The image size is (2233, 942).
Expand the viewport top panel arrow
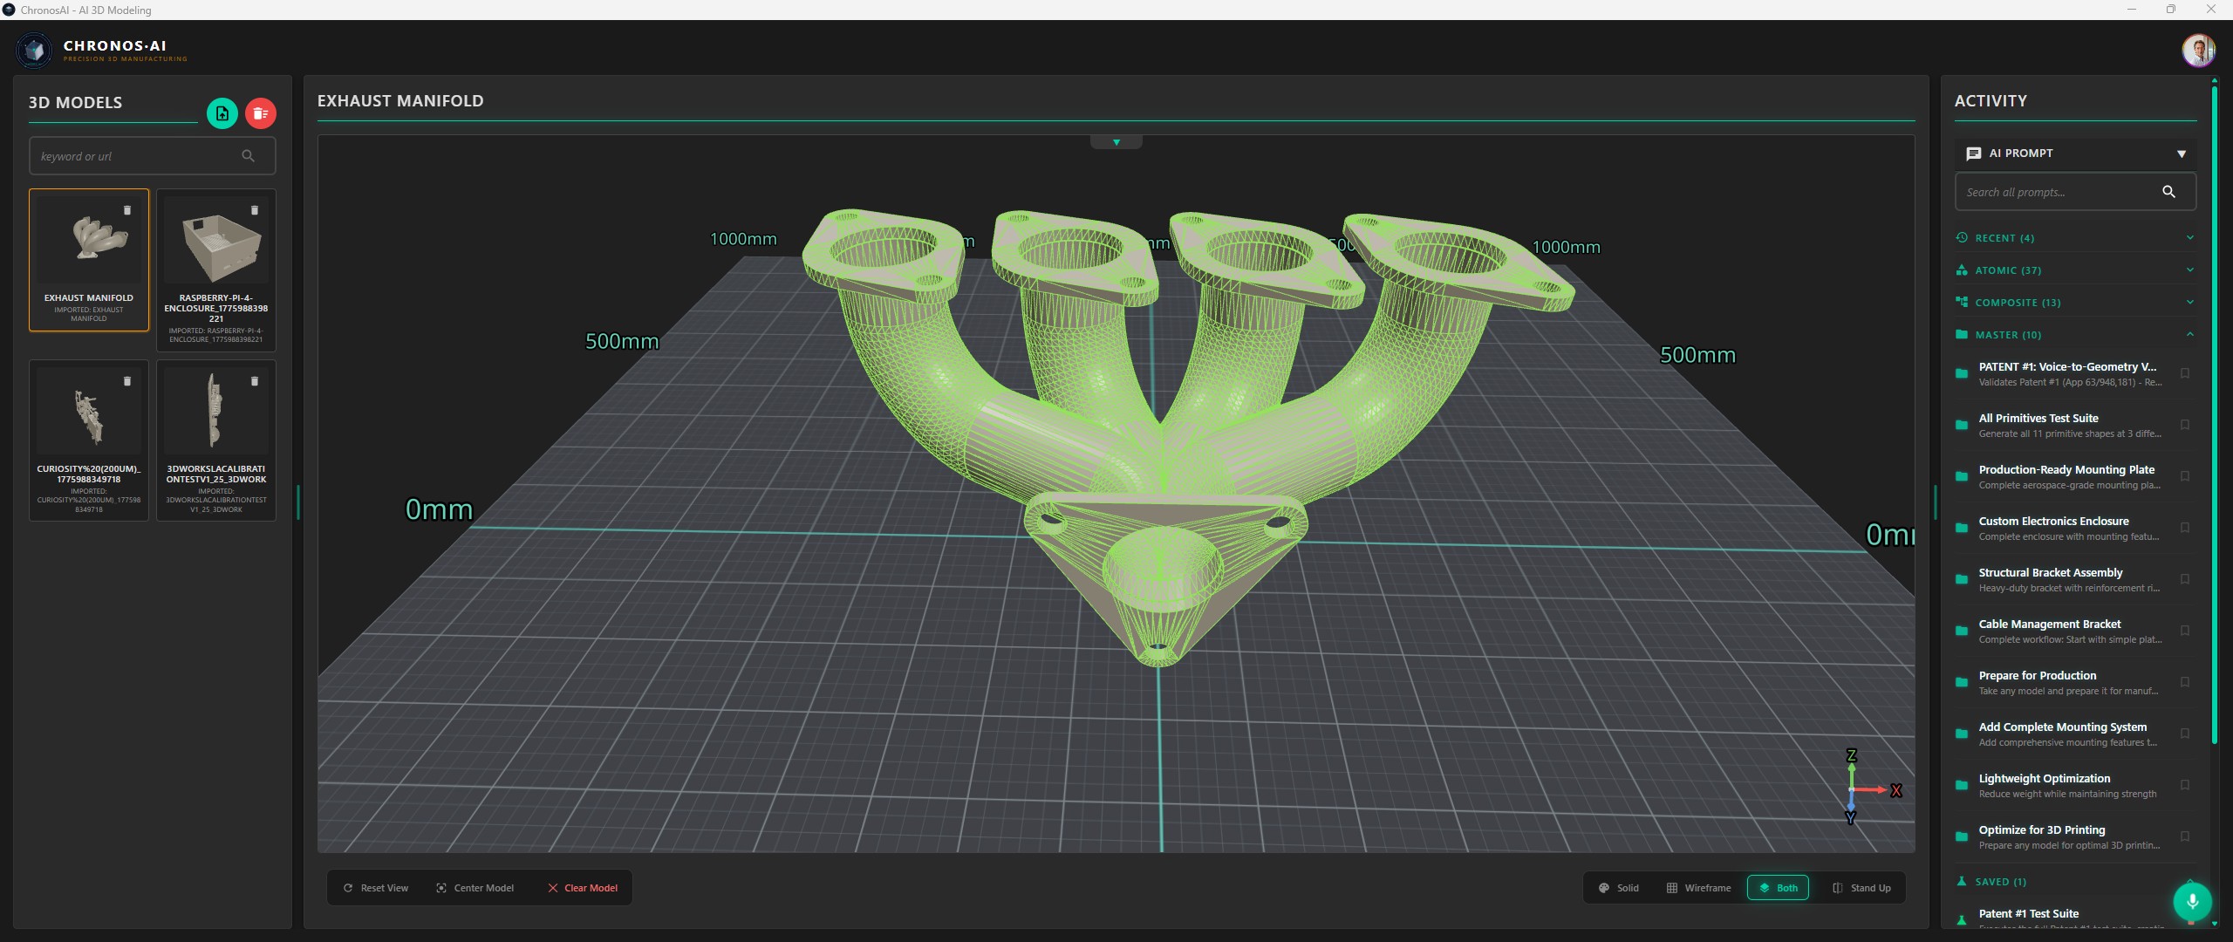pos(1116,142)
